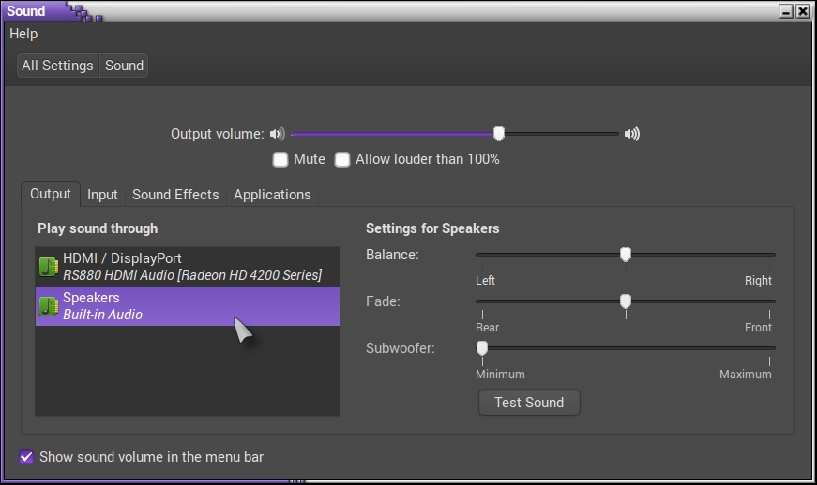Open the Sound Effects tab
The height and width of the screenshot is (485, 817).
[175, 195]
